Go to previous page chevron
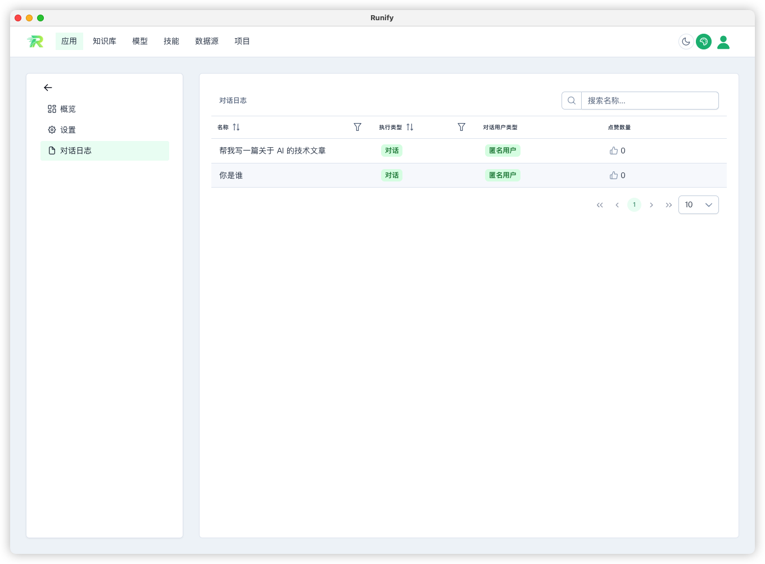This screenshot has height=564, width=765. click(617, 205)
